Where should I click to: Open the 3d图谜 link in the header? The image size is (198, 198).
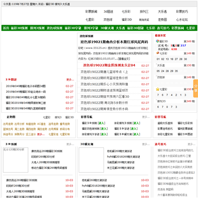(x=108, y=12)
